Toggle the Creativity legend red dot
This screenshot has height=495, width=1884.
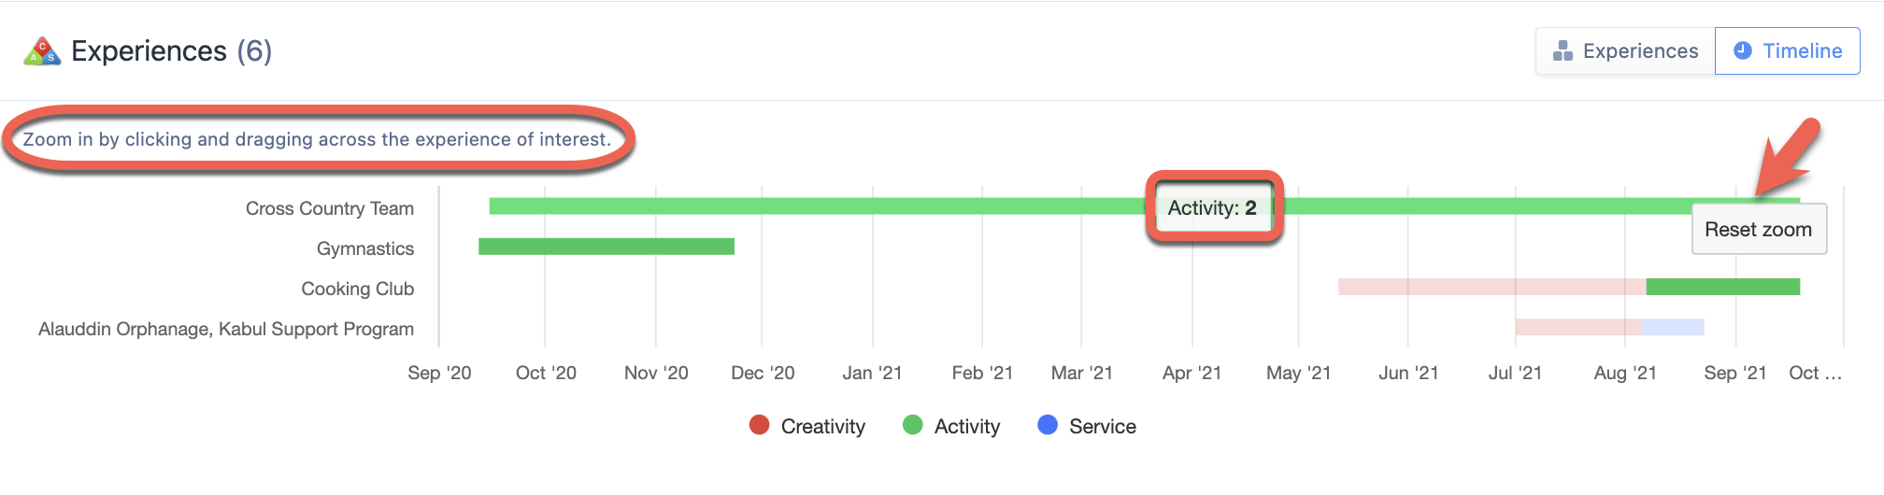(x=760, y=426)
